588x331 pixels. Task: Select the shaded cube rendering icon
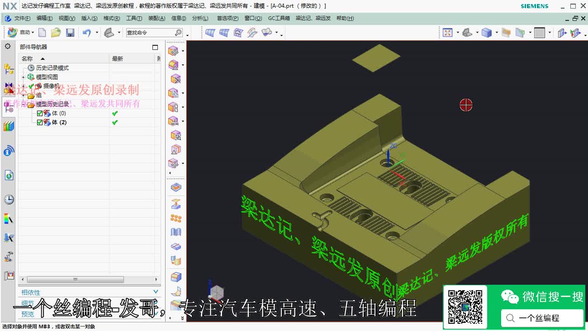tap(487, 33)
